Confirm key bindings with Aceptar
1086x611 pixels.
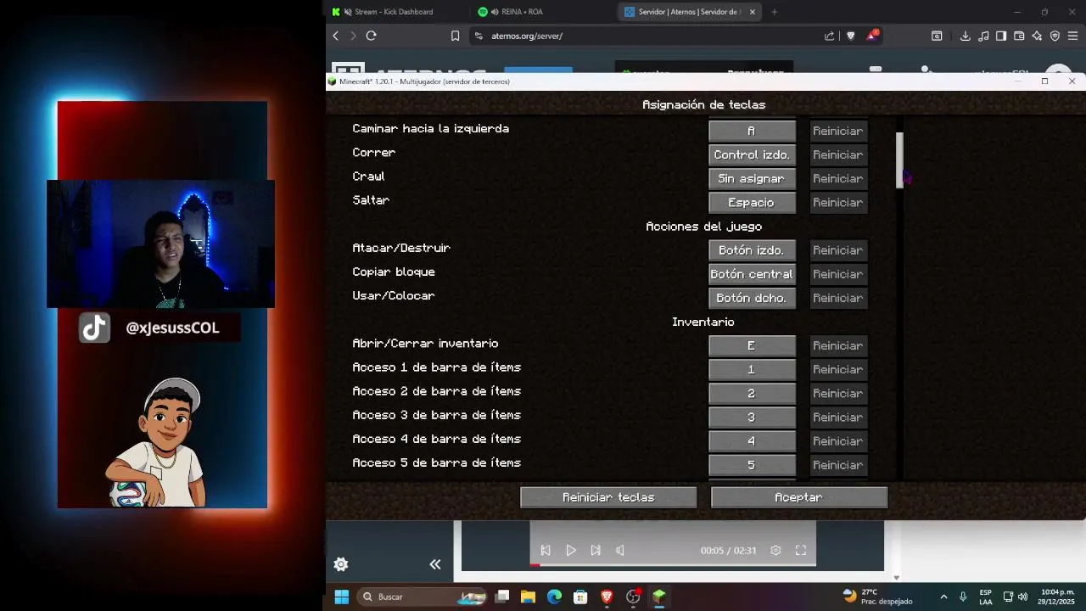coord(799,497)
